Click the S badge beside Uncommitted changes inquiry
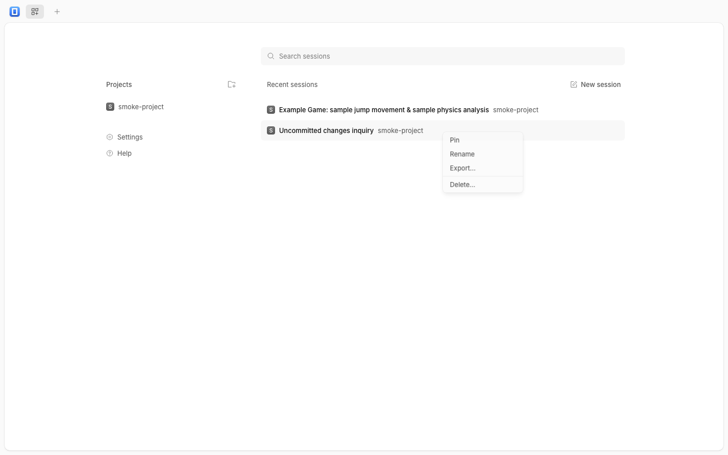 271,130
